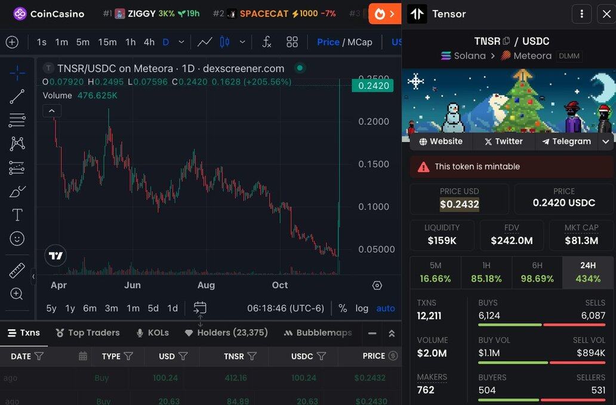This screenshot has height=405, width=616.
Task: Switch to the Top Traders tab
Action: point(87,333)
